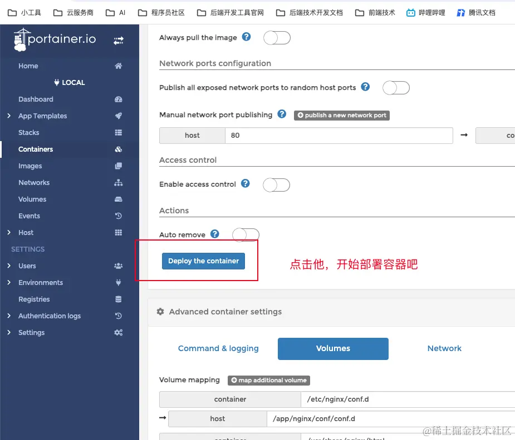Expand the Host menu chevron
Viewport: 515px width, 440px height.
[9, 232]
